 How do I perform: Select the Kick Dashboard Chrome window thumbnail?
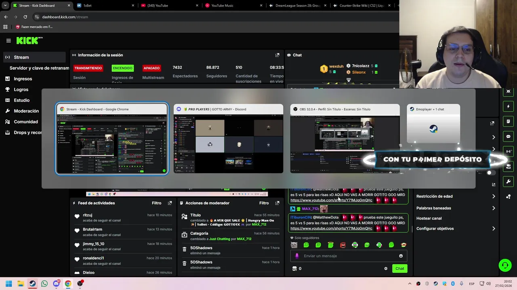tap(112, 139)
